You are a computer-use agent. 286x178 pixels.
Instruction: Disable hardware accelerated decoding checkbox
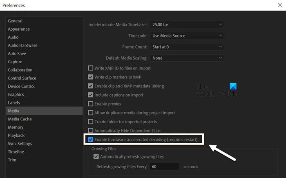coord(90,140)
